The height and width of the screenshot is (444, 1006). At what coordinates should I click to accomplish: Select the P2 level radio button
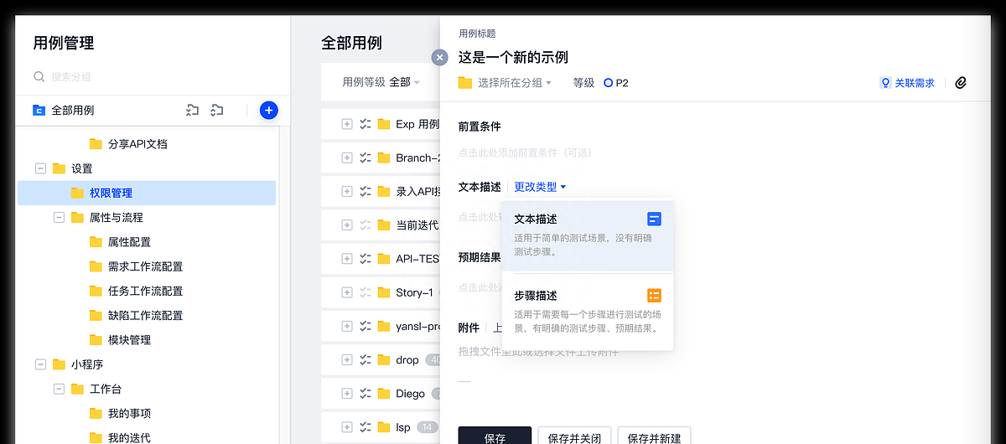[609, 83]
